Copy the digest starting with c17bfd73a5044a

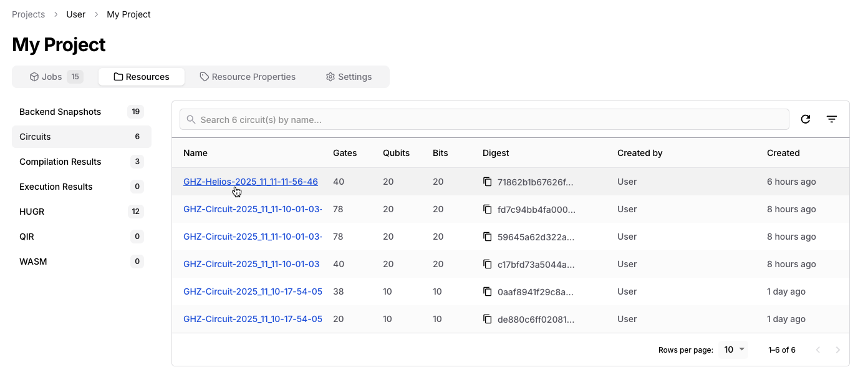488,264
